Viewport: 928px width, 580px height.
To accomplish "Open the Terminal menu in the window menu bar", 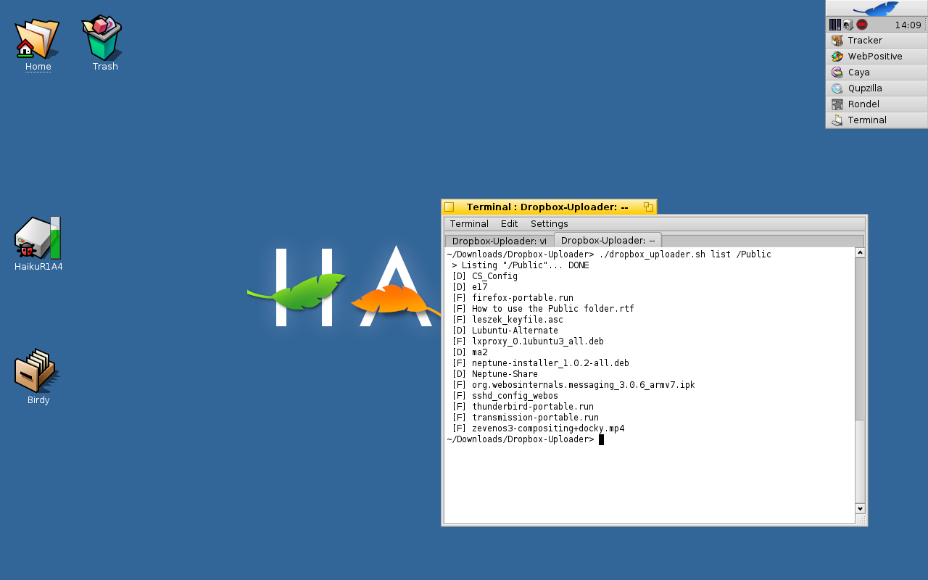I will click(x=469, y=224).
